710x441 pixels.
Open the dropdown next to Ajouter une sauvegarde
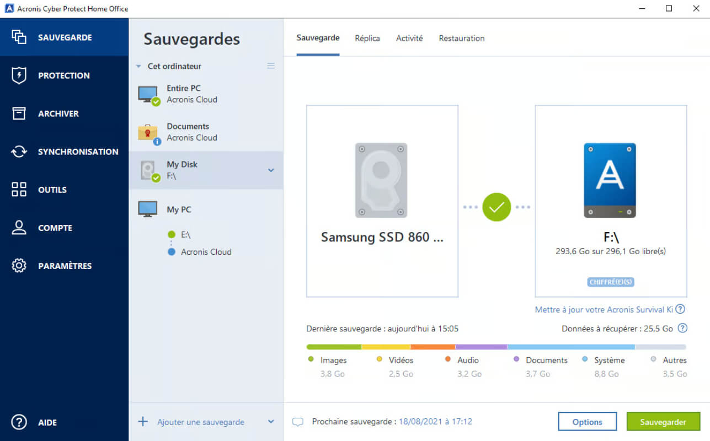pyautogui.click(x=271, y=422)
